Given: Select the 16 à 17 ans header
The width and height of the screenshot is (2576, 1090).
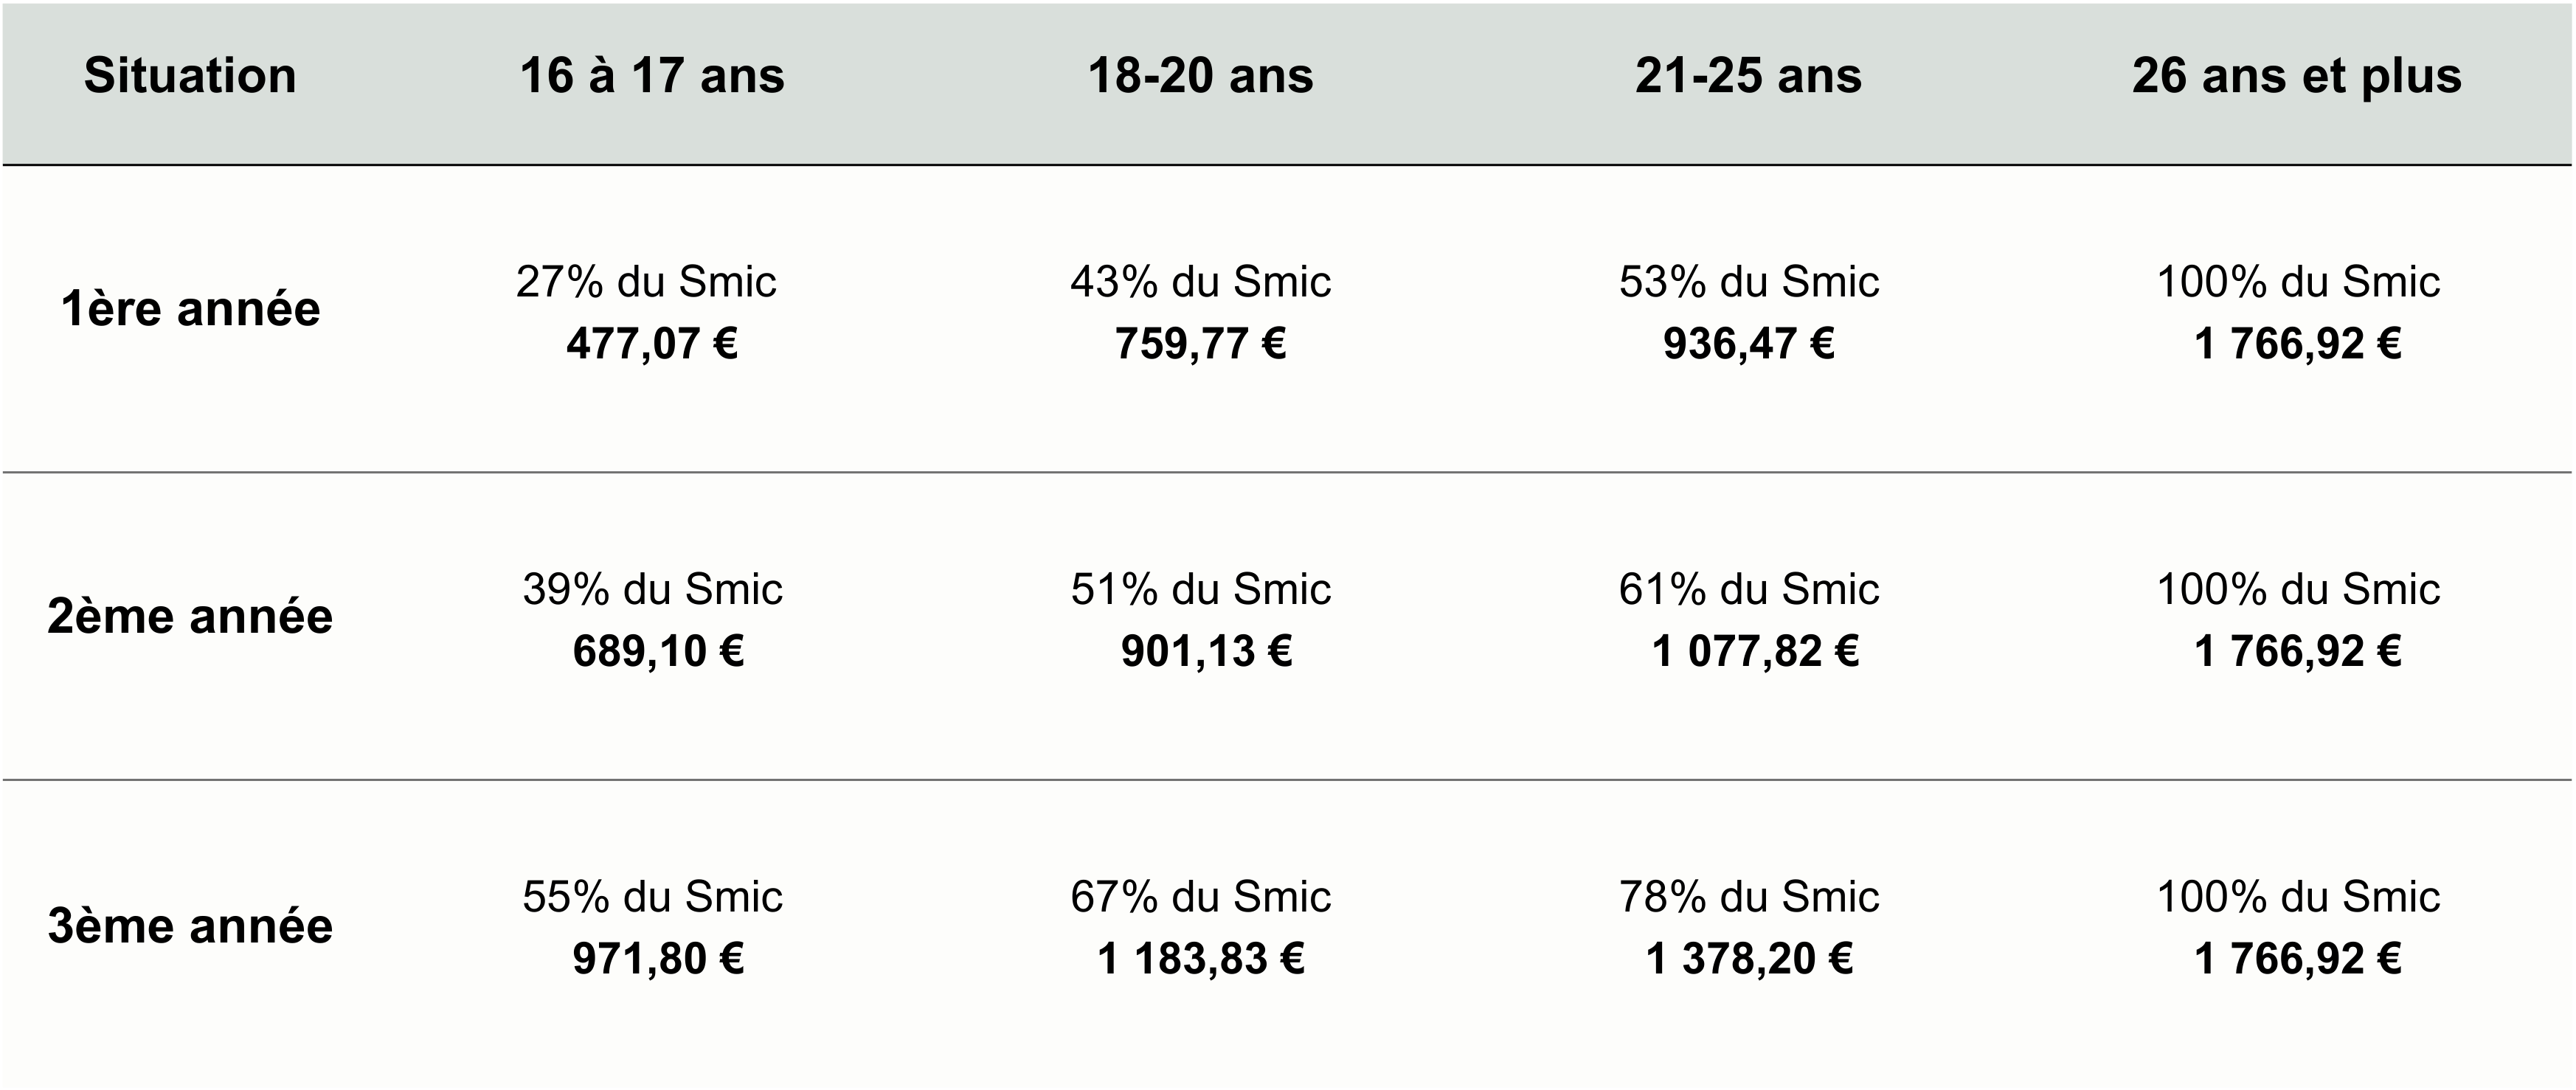Looking at the screenshot, I should [652, 76].
